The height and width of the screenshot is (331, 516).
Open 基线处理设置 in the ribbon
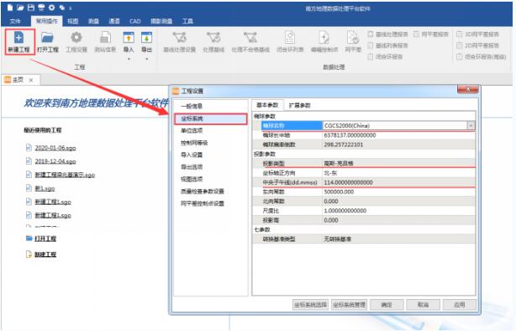(x=179, y=42)
